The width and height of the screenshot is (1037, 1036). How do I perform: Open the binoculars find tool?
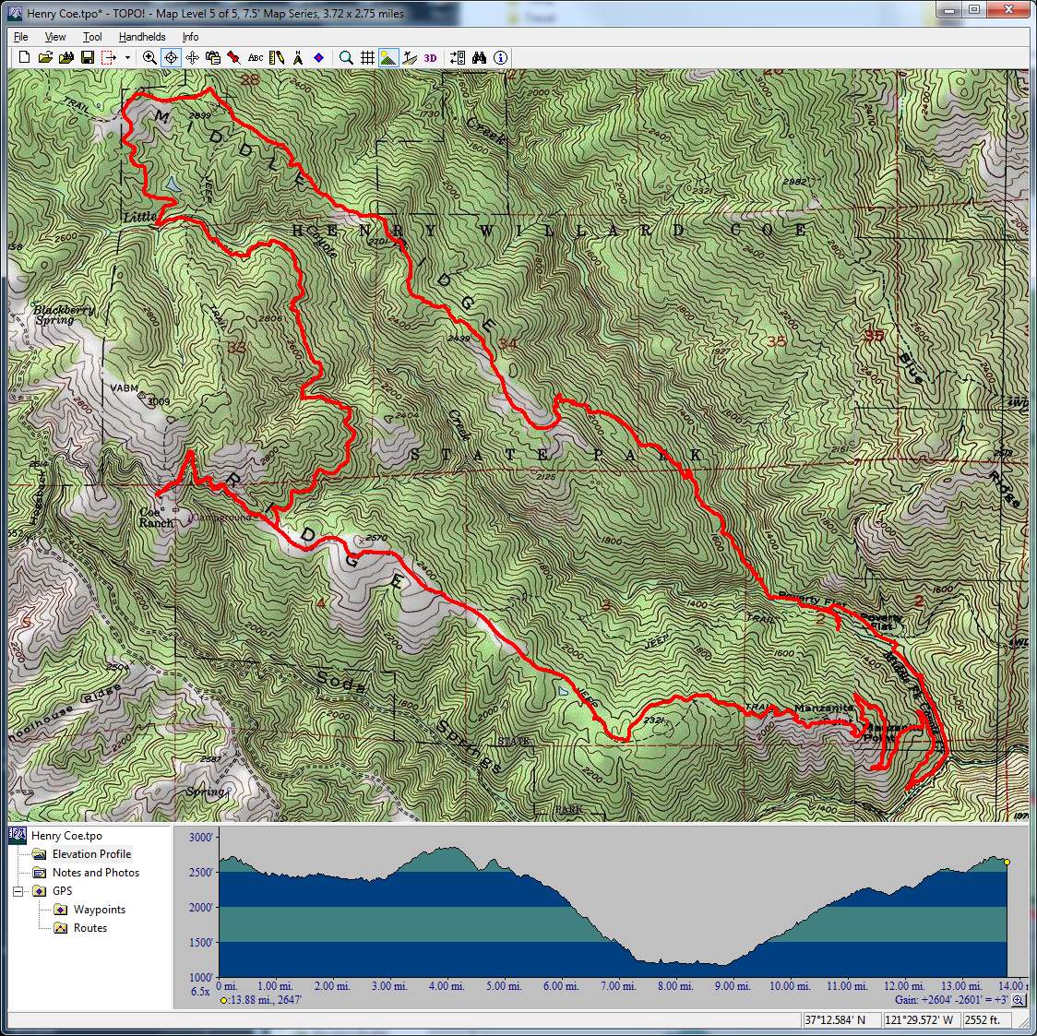point(479,57)
